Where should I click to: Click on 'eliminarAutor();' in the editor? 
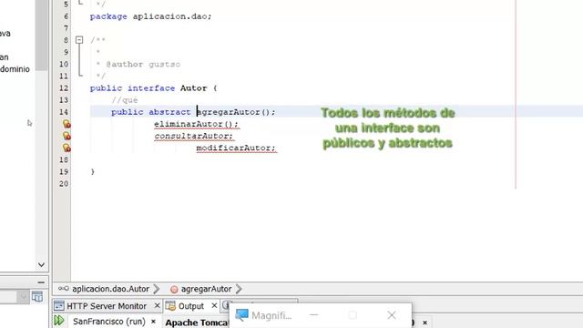197,124
